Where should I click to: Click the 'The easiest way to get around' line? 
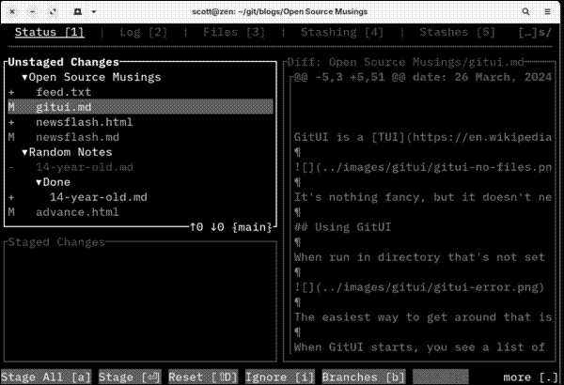(423, 317)
